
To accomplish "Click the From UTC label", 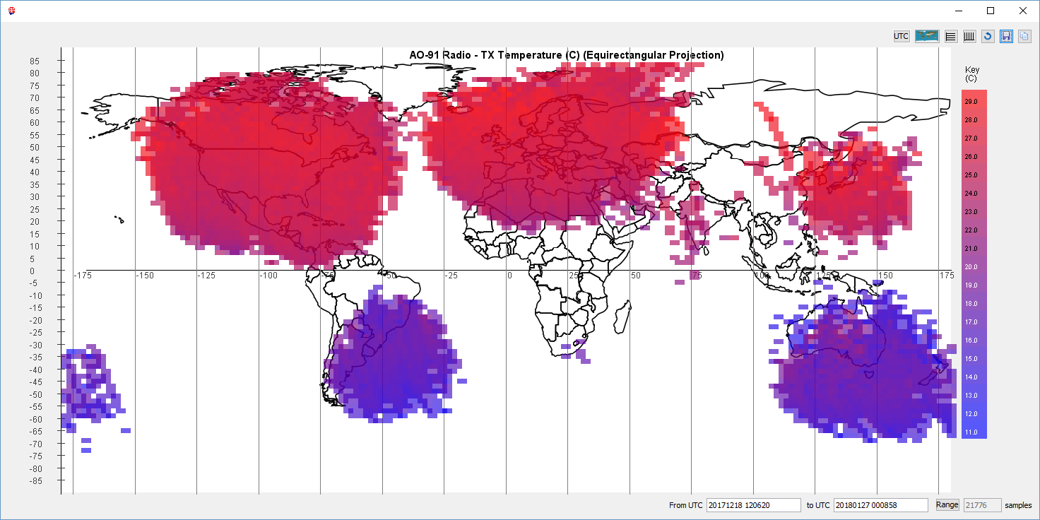I will pyautogui.click(x=685, y=506).
